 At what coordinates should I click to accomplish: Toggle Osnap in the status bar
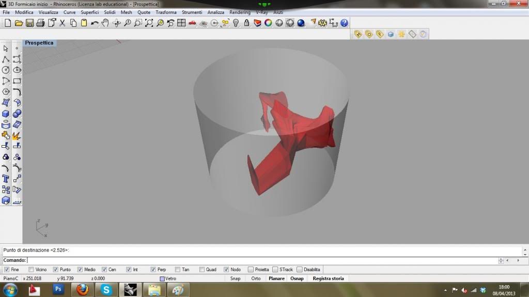(297, 278)
